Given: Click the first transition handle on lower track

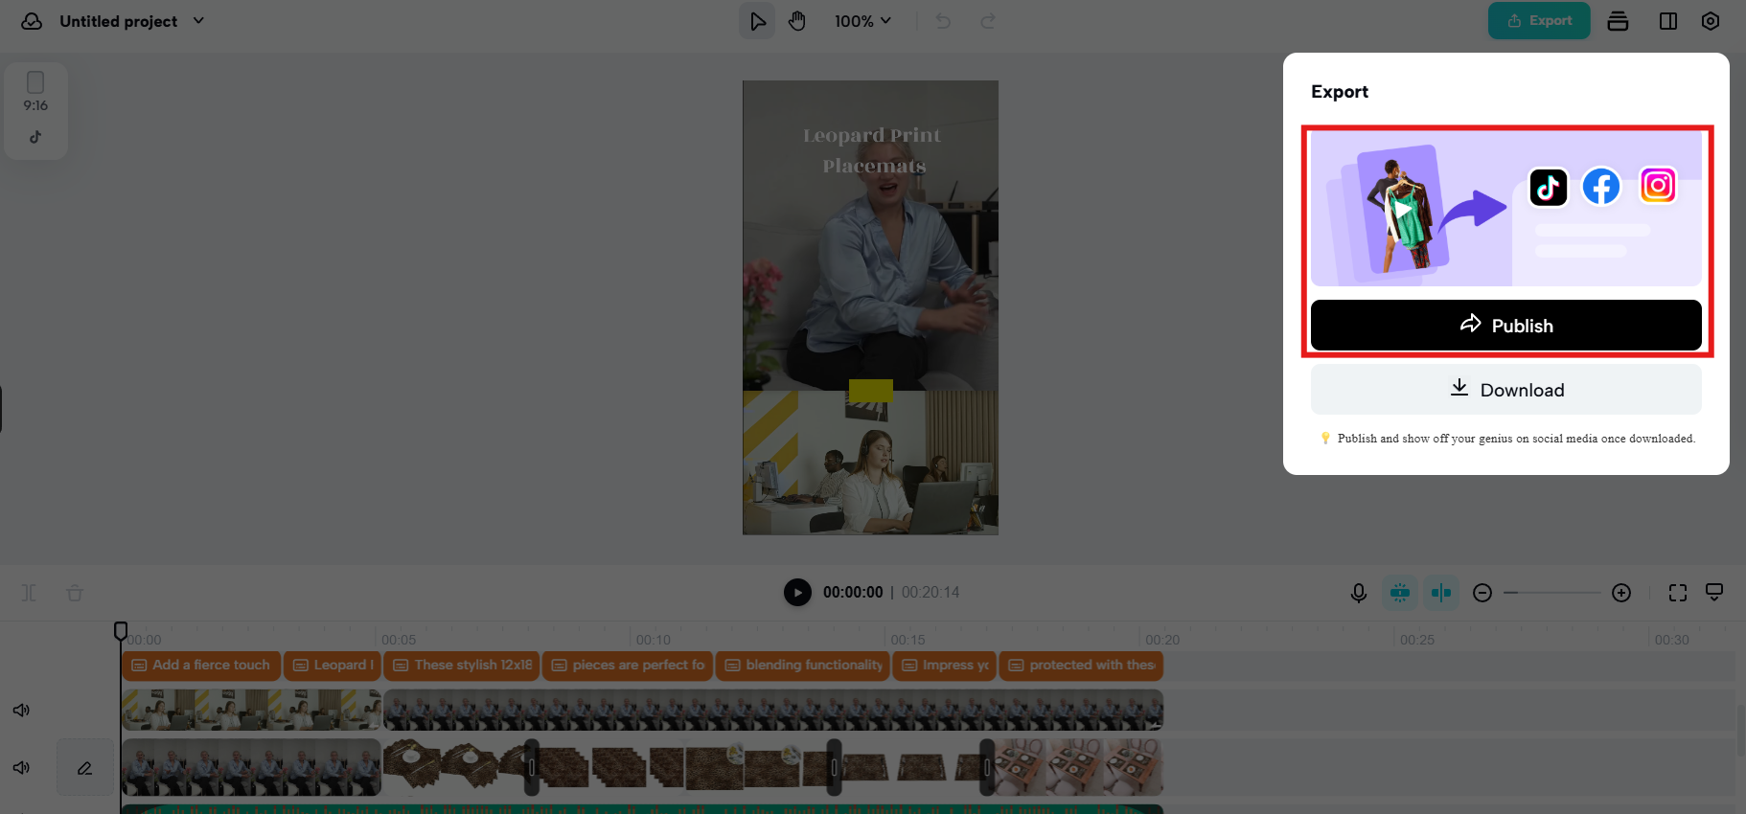Looking at the screenshot, I should (532, 767).
